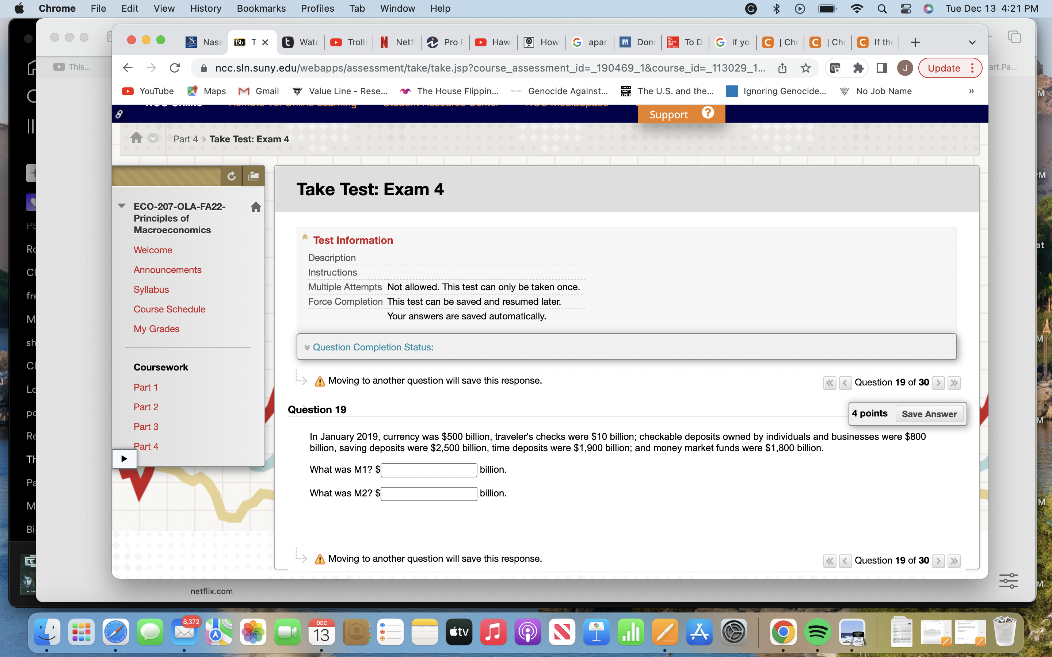Viewport: 1052px width, 657px height.
Task: Jump to last question double arrow
Action: pyautogui.click(x=954, y=383)
